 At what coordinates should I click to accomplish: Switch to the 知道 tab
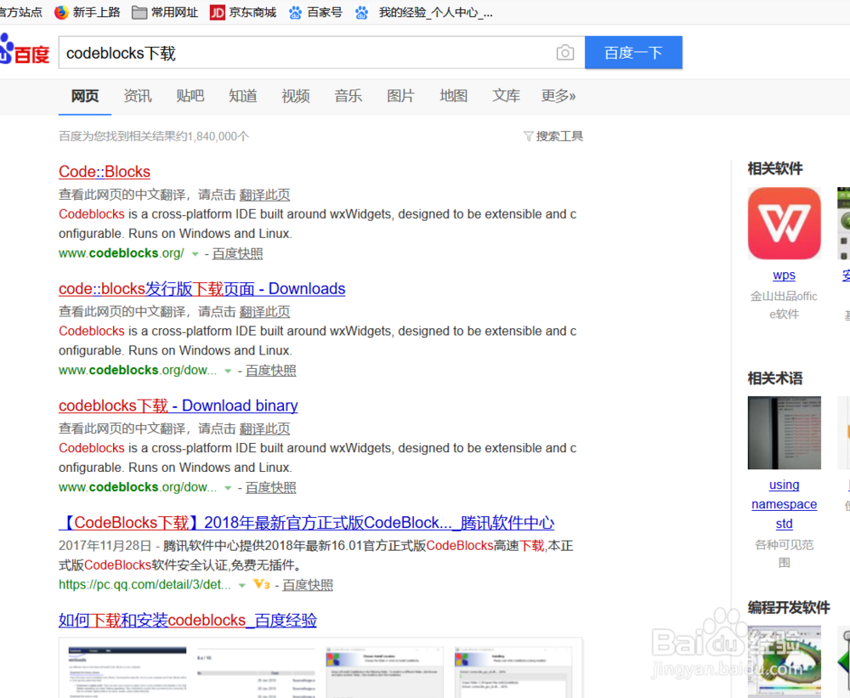243,96
